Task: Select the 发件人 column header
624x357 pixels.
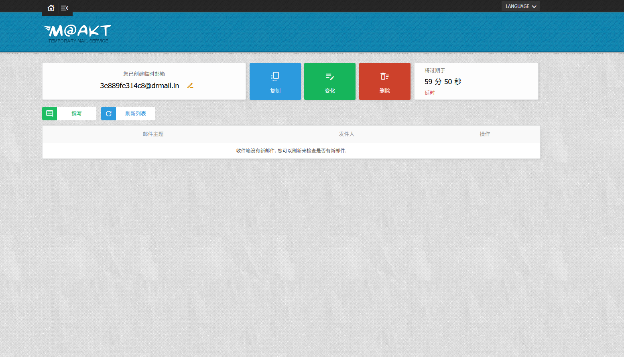Action: (347, 134)
